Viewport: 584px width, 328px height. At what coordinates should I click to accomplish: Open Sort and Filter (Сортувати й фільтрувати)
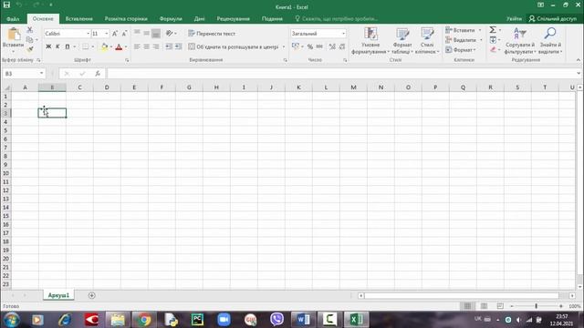[520, 41]
